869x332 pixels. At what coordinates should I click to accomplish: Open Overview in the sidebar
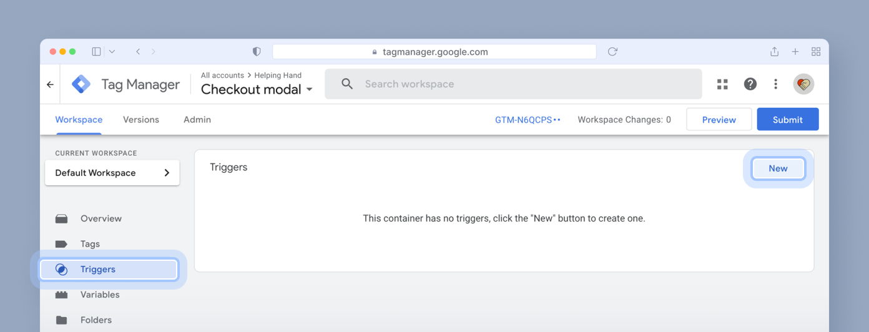(x=101, y=218)
